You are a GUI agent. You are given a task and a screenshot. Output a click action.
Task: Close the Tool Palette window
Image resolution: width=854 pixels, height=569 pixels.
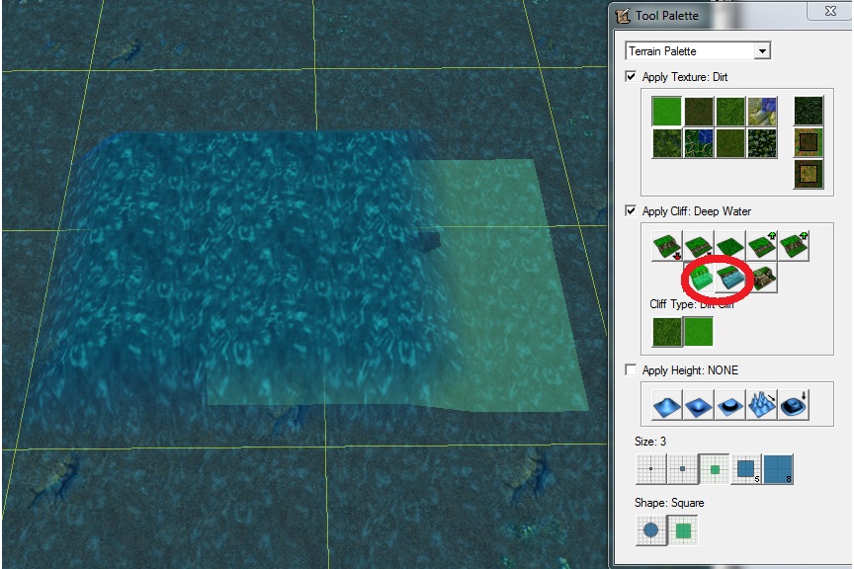(x=830, y=11)
